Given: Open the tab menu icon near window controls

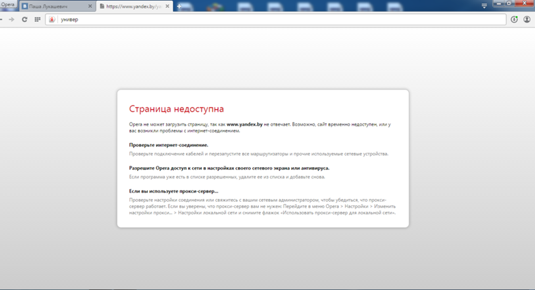Looking at the screenshot, I should 484,6.
